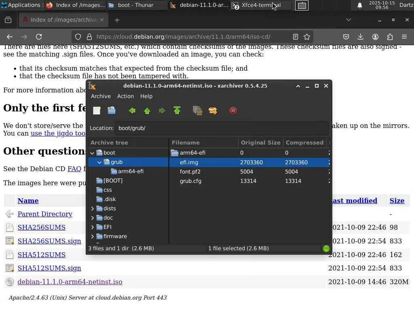Select the efi.img file row
The image size is (414, 310).
click(249, 162)
